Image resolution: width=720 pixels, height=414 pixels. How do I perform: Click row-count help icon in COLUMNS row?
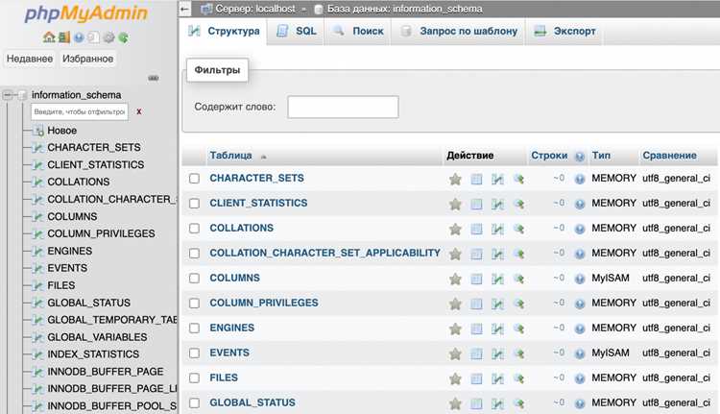tap(580, 279)
